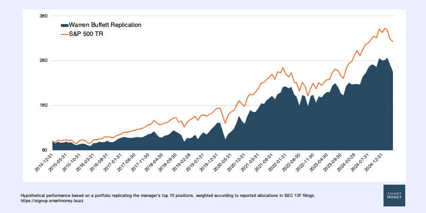Click the 2015-05-31 date label

tap(58, 162)
